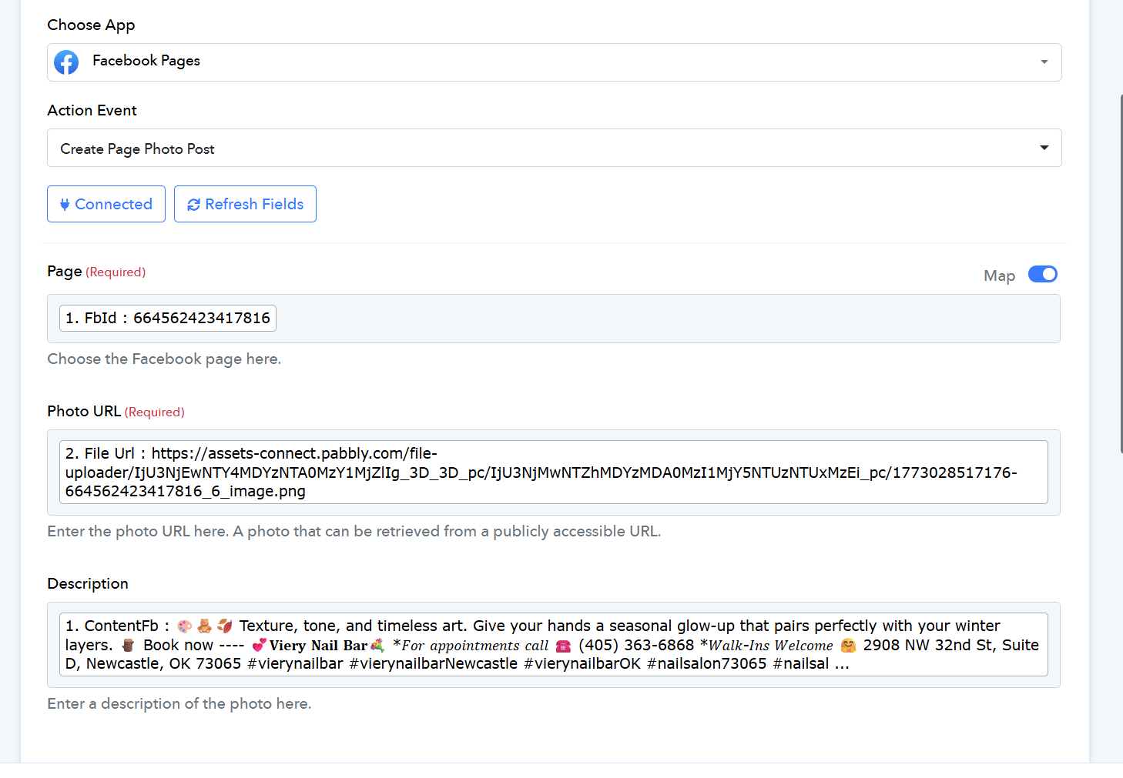Click the page vertical scrollbar

1121,273
